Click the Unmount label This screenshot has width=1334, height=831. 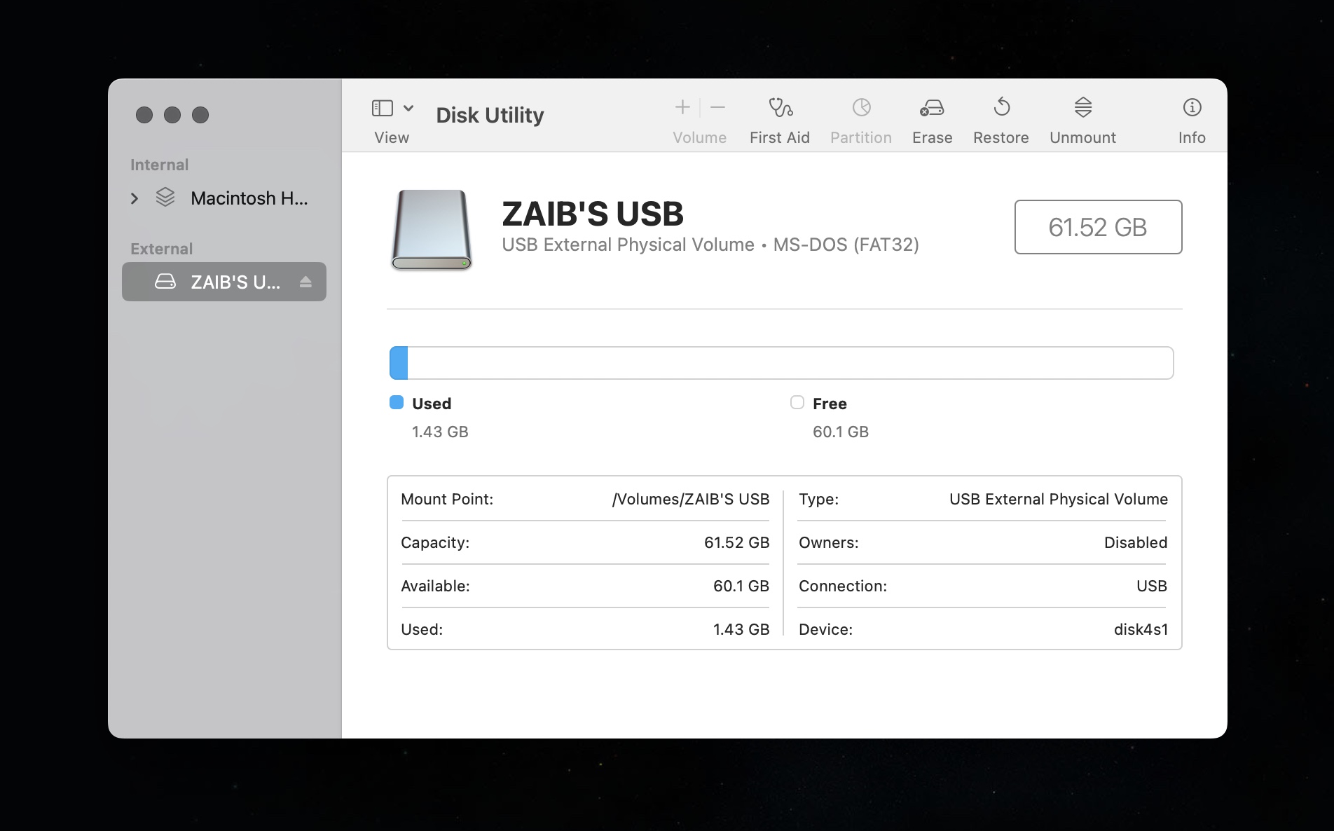coord(1083,138)
